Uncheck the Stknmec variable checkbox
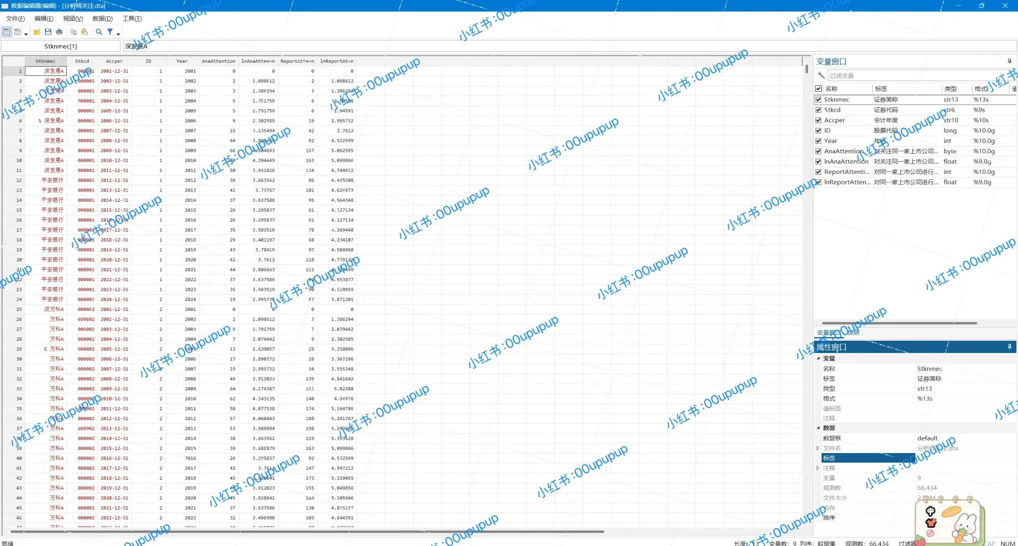The image size is (1018, 546). point(818,100)
